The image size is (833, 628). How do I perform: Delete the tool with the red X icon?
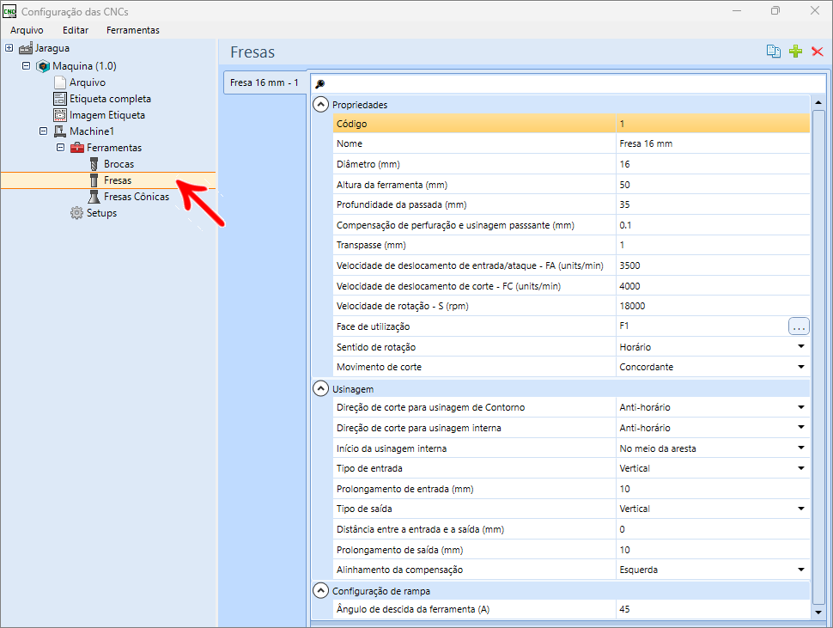(817, 51)
